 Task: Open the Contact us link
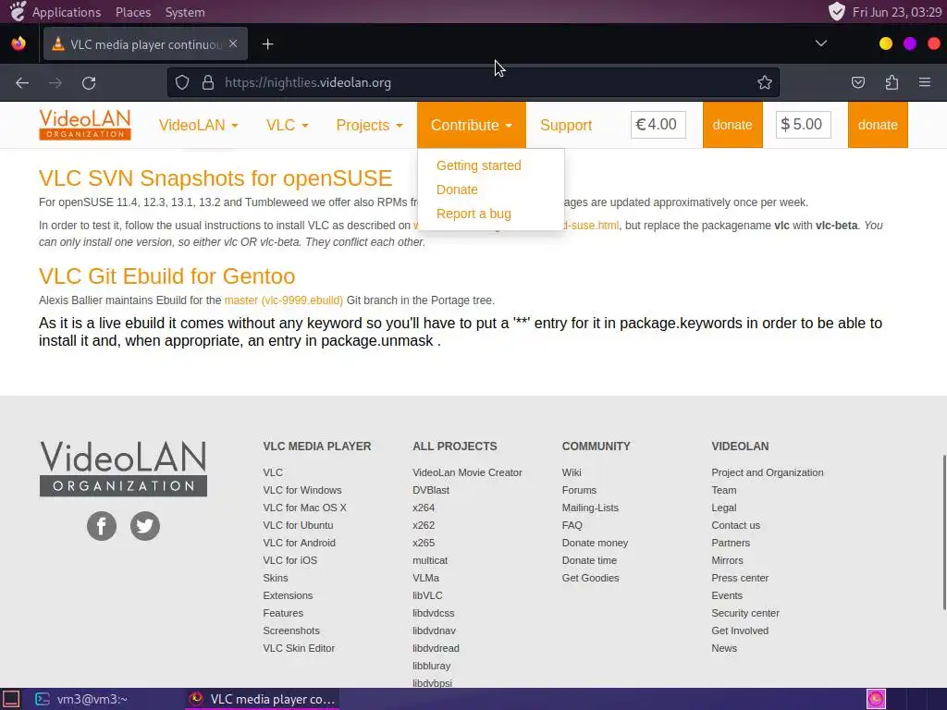coord(735,525)
